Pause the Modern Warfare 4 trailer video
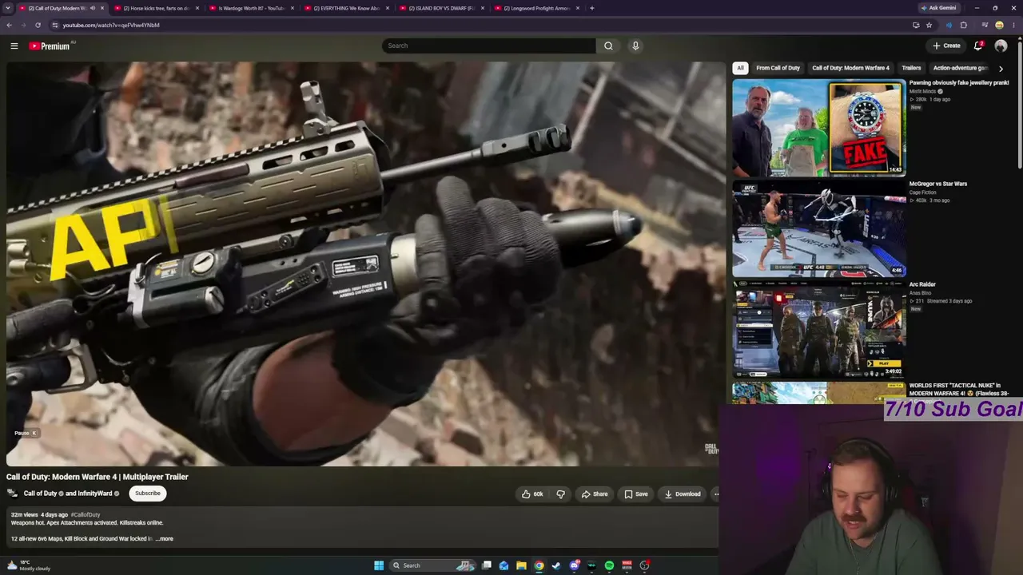This screenshot has height=575, width=1023. (366, 264)
